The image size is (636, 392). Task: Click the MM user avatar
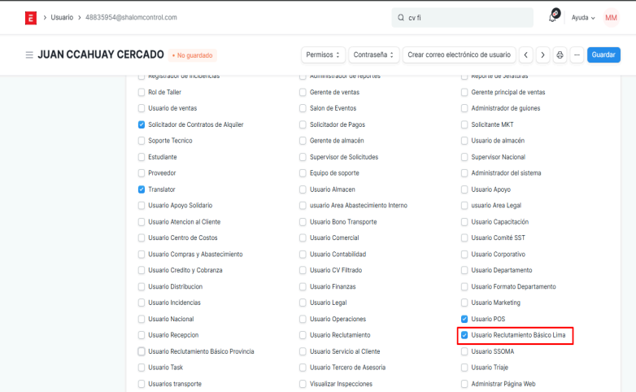(x=611, y=17)
